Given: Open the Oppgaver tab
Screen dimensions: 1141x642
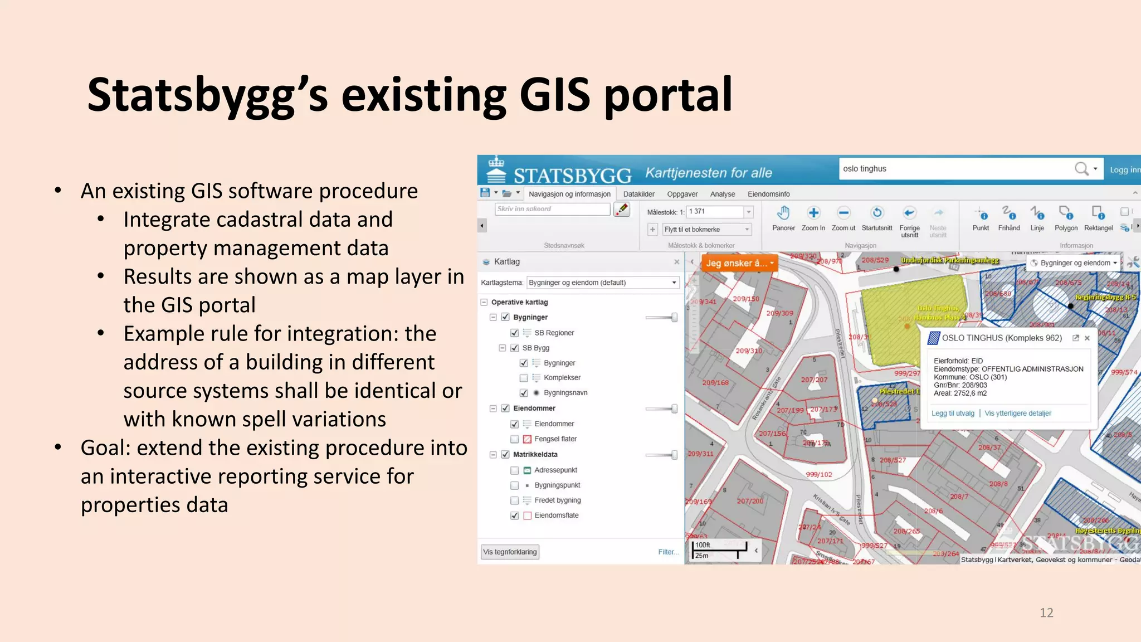Looking at the screenshot, I should (x=682, y=194).
